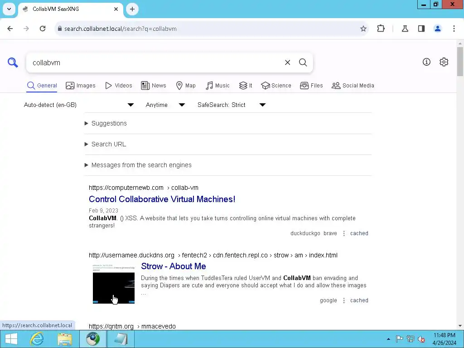Click the muted volume tray icon
The width and height of the screenshot is (464, 348).
(421, 339)
